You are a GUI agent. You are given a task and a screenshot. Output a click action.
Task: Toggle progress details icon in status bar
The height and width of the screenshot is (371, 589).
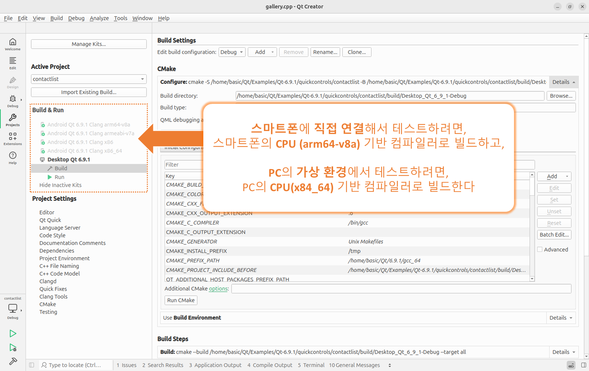coord(571,365)
